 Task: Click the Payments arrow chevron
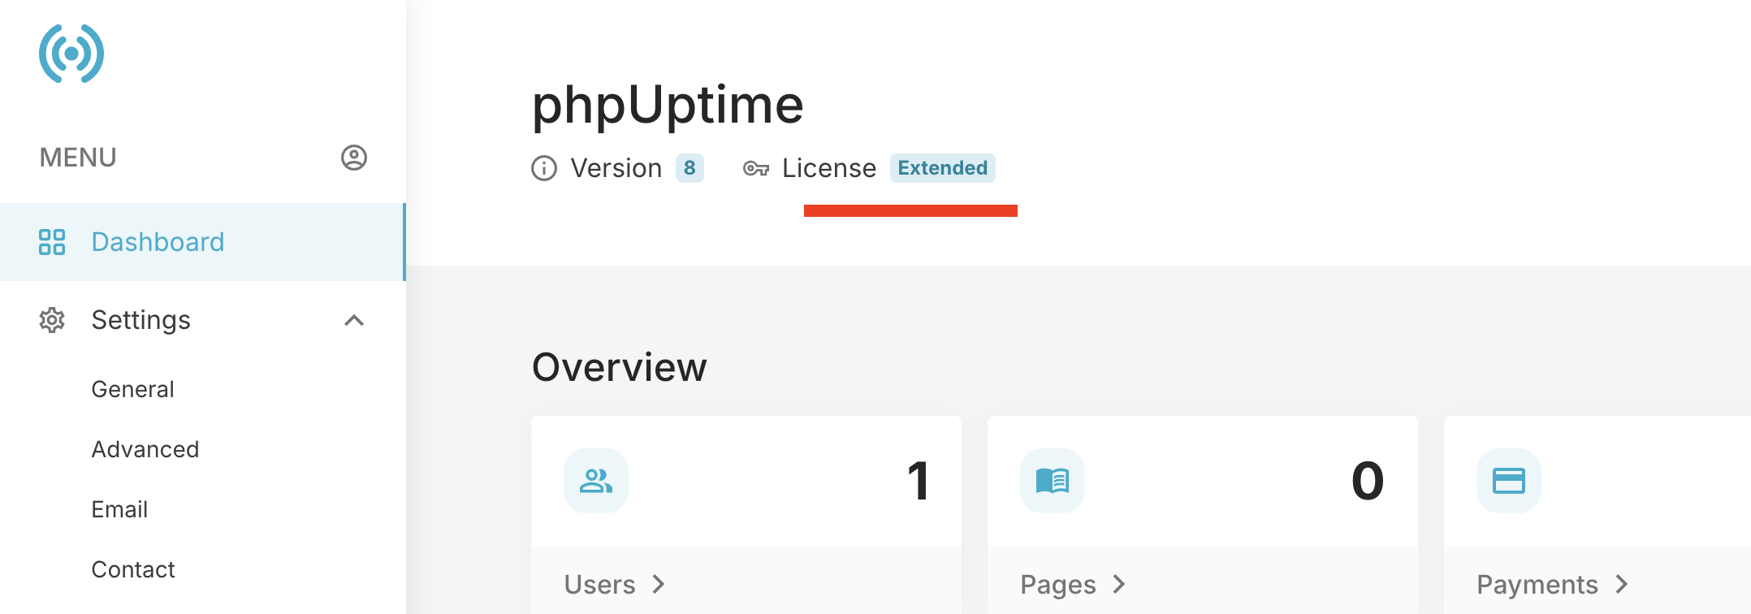tap(1622, 584)
